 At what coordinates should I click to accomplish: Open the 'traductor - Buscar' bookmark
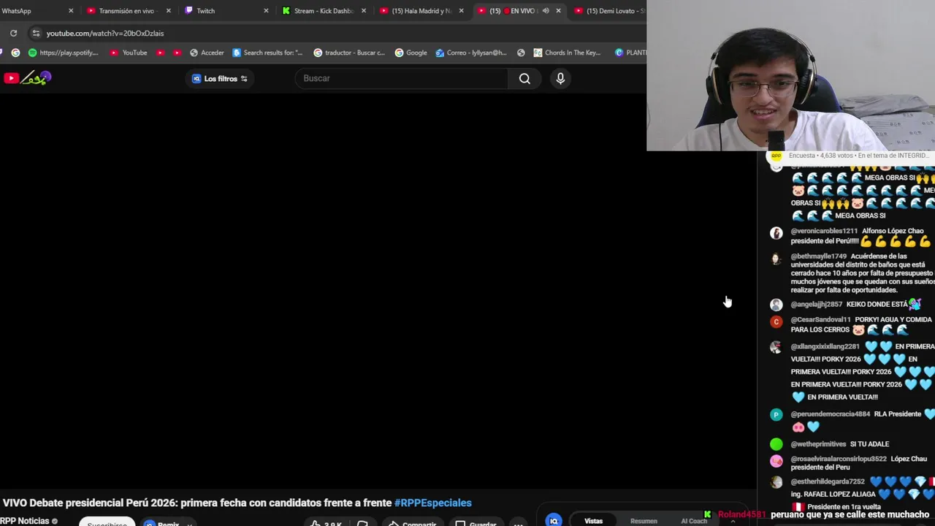349,53
